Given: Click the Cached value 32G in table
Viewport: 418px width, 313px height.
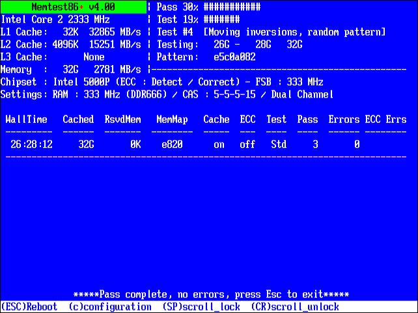Looking at the screenshot, I should tap(86, 144).
